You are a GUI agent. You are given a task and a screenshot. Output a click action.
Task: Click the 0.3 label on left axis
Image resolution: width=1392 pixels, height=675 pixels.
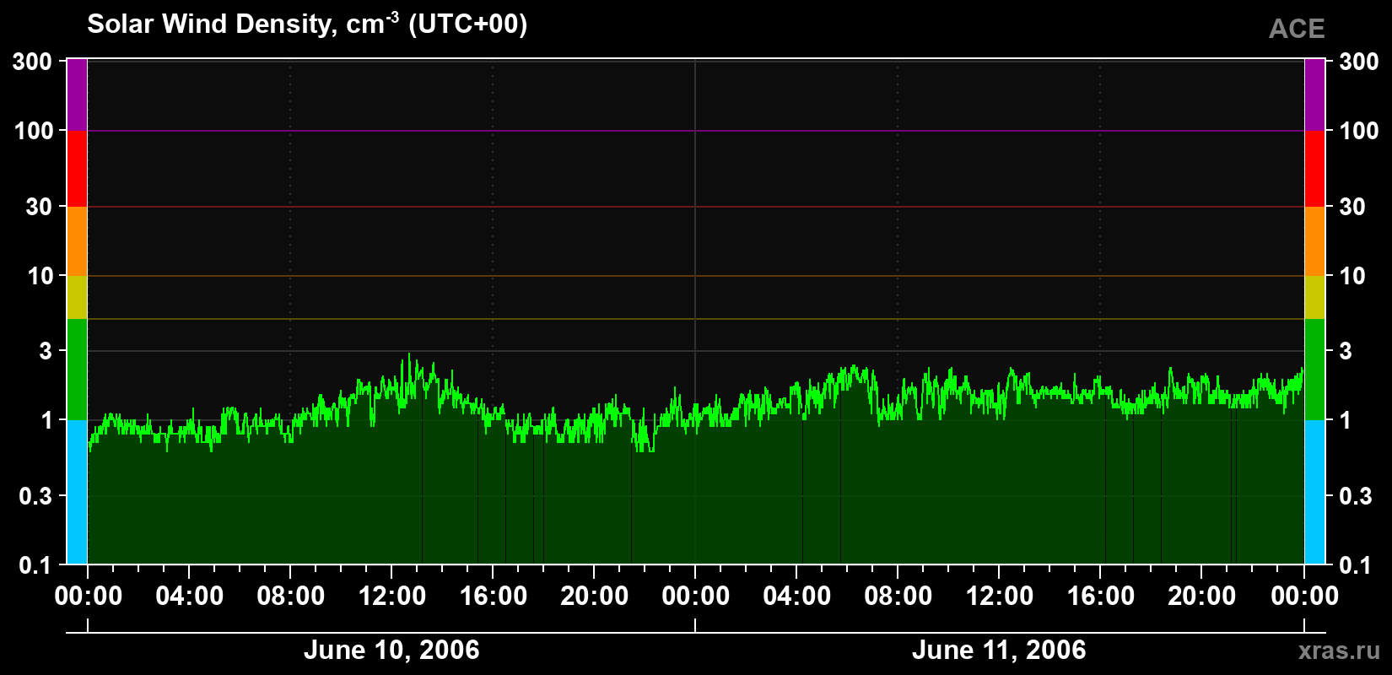[36, 496]
